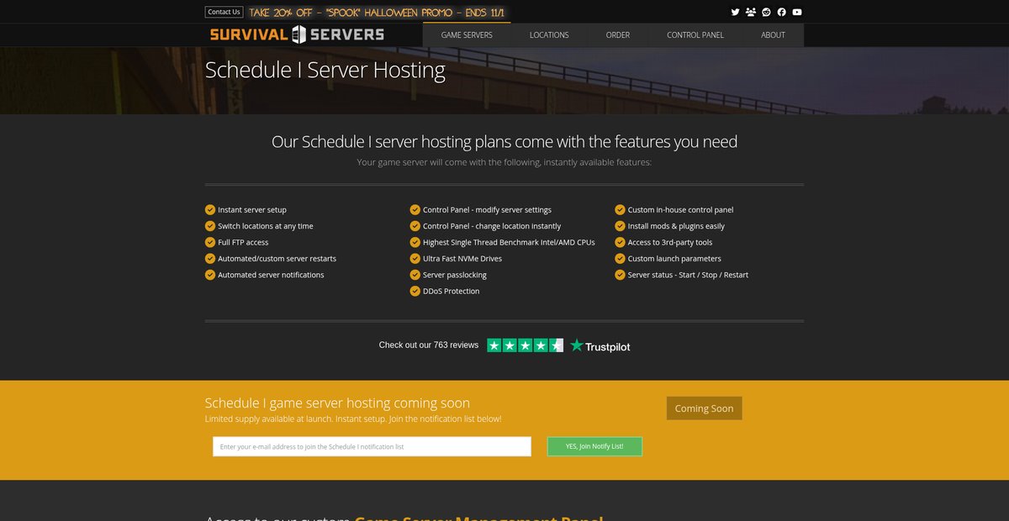Open the YouTube channel icon
The height and width of the screenshot is (521, 1009).
click(797, 12)
